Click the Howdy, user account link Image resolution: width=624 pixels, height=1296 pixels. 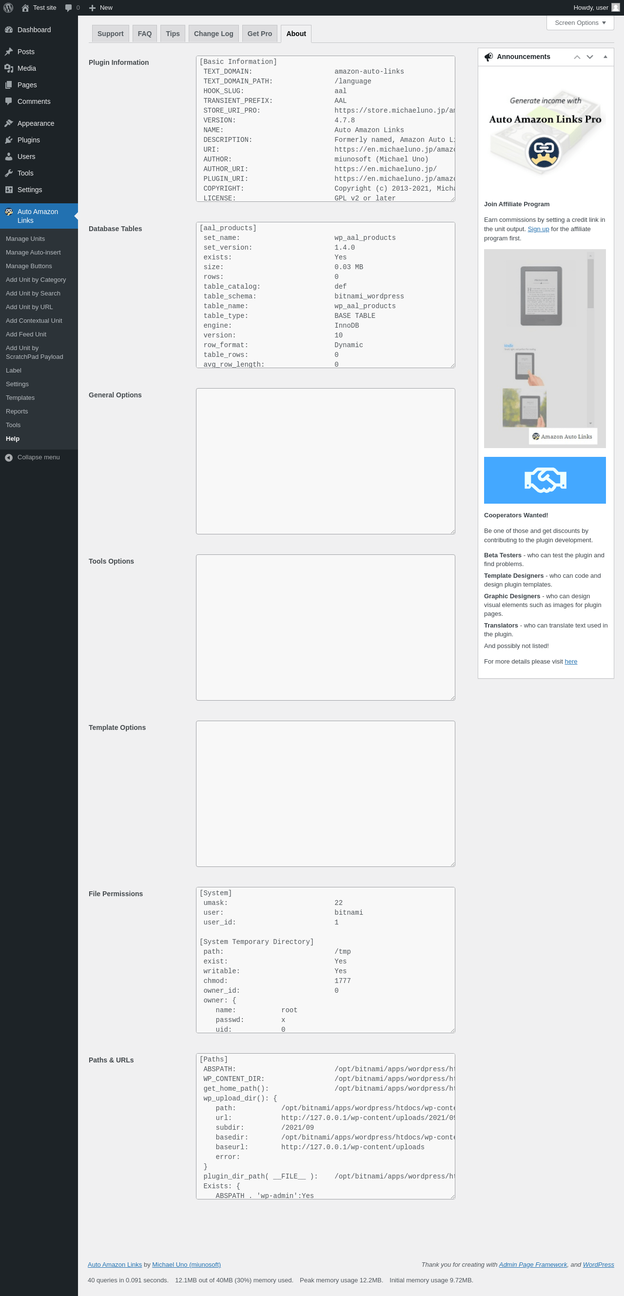(x=596, y=7)
